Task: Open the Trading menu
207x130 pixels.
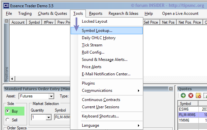Action: (x=25, y=13)
